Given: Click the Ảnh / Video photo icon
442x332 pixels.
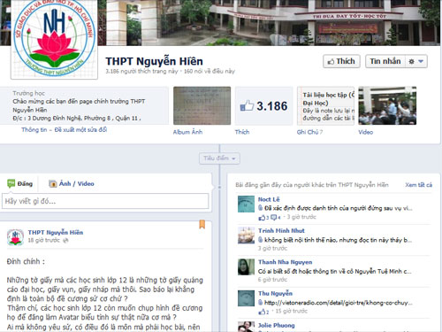Looking at the screenshot, I should 52,183.
